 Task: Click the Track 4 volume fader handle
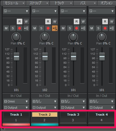click(x=102, y=56)
